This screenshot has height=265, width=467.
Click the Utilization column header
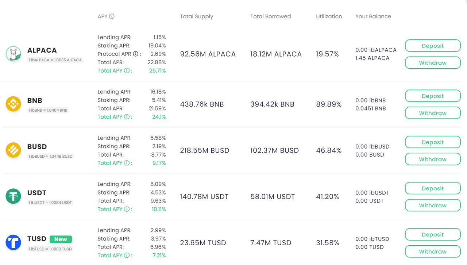click(329, 16)
